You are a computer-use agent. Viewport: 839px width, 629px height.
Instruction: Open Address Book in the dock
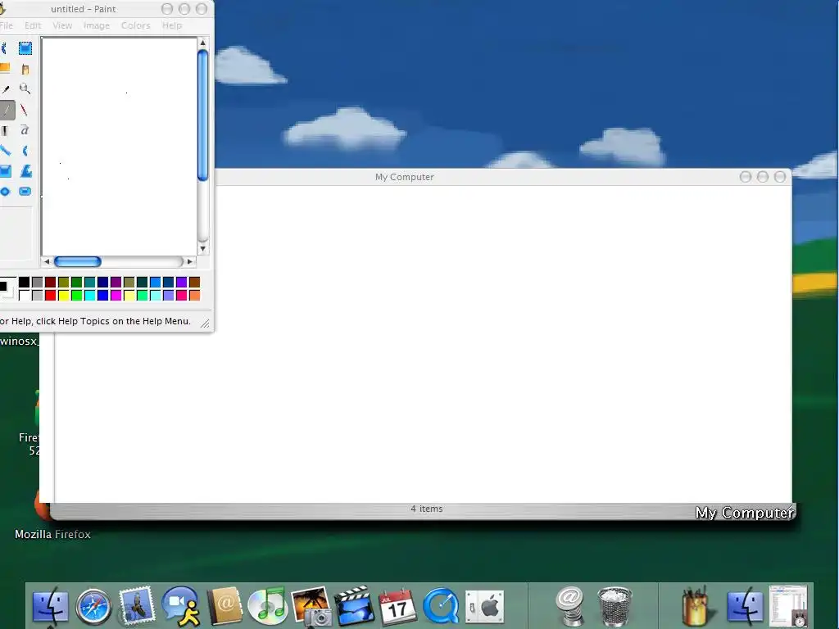tap(224, 606)
